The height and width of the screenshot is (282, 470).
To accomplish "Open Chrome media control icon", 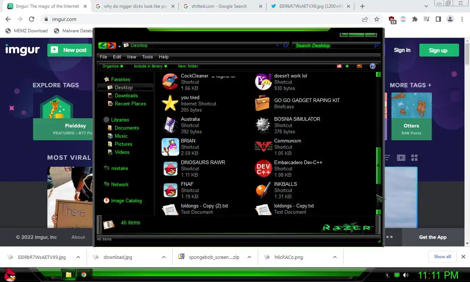I will coord(426,19).
